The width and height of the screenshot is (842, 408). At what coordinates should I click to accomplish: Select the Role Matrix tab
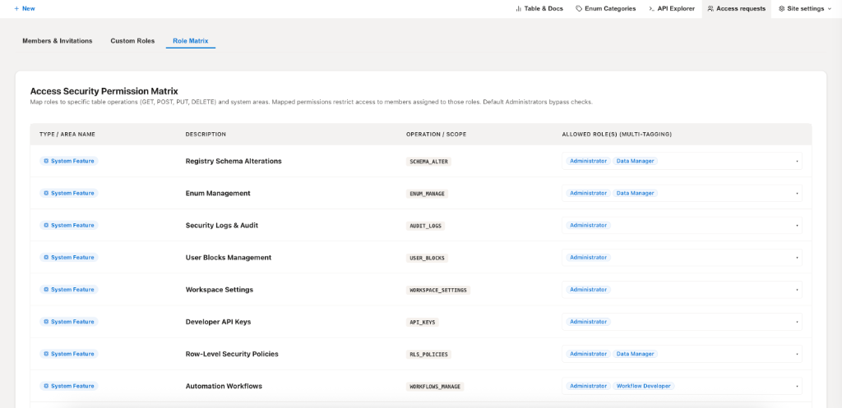click(x=191, y=41)
